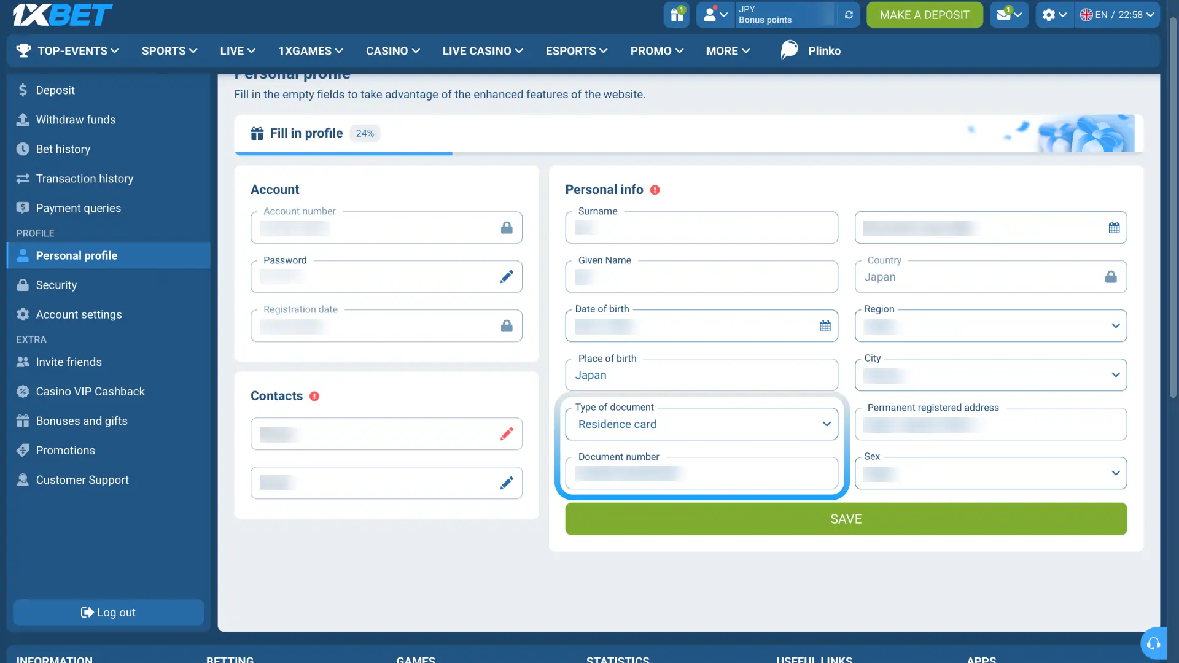Open language and time selector EN
The width and height of the screenshot is (1179, 663).
1117,15
